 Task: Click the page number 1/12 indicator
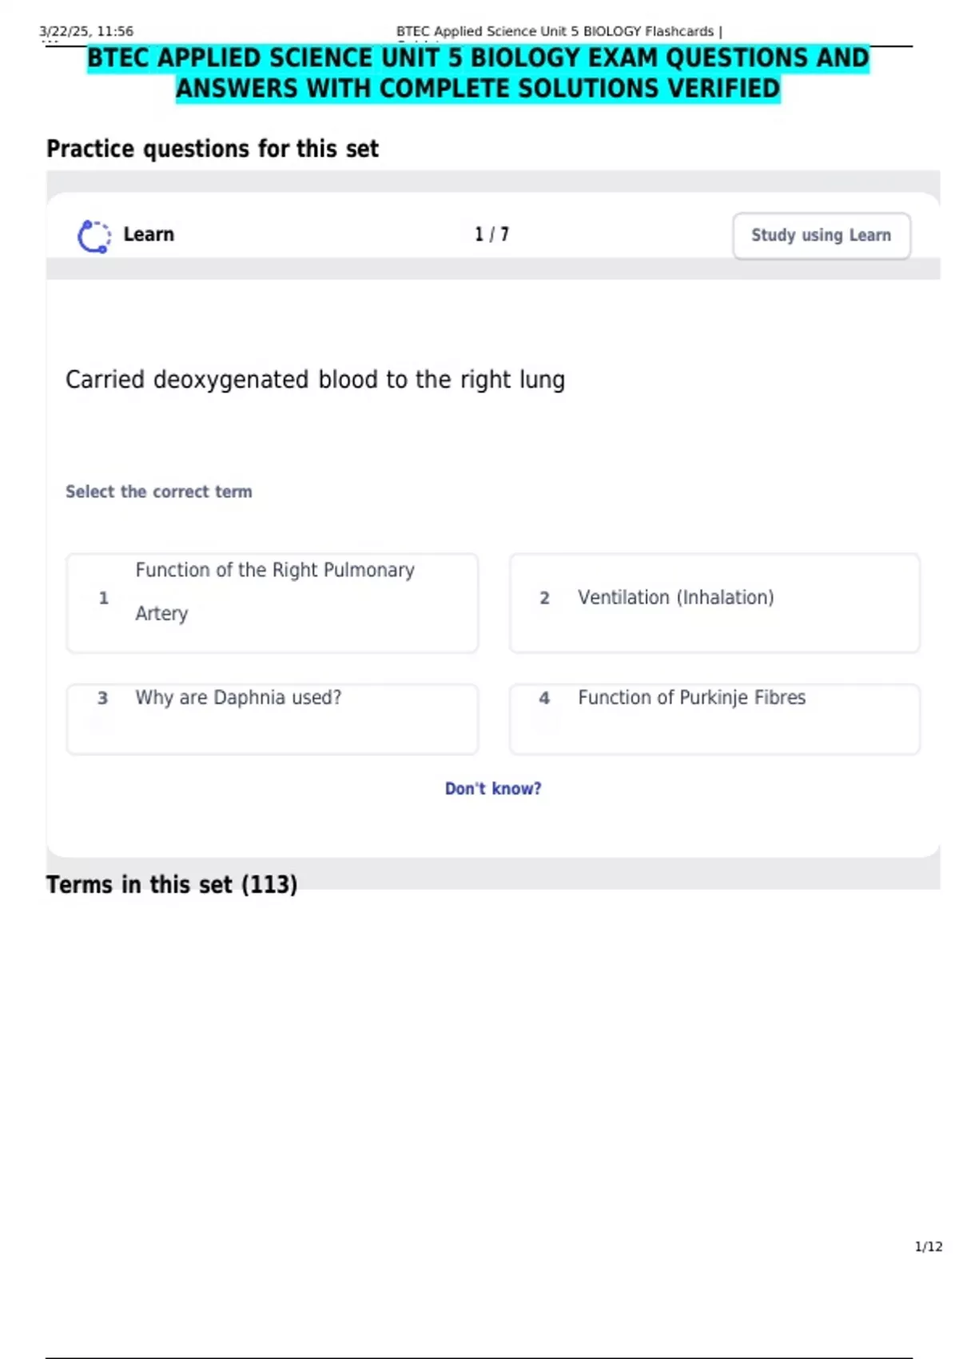927,1246
